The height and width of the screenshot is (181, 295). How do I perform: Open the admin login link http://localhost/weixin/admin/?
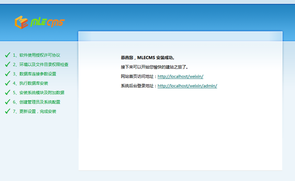click(x=187, y=86)
